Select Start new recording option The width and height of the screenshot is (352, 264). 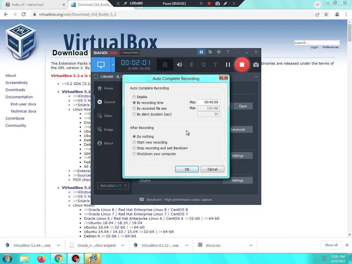(150, 142)
